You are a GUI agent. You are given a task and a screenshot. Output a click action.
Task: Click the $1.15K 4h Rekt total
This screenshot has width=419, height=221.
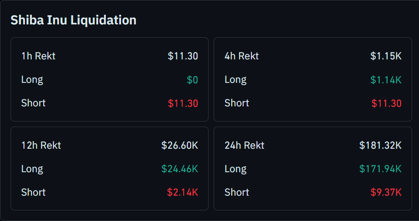tap(386, 56)
